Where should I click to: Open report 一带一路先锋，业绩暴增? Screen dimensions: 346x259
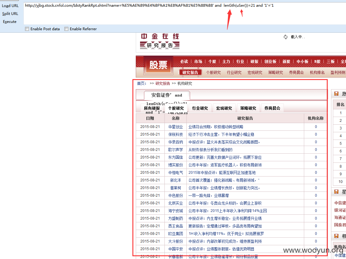(x=208, y=196)
